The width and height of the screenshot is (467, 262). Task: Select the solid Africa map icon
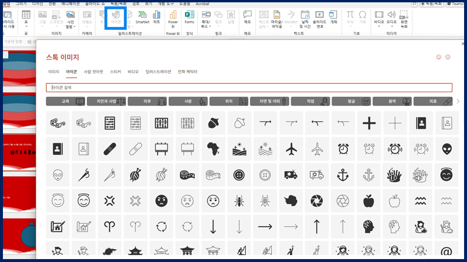213,149
